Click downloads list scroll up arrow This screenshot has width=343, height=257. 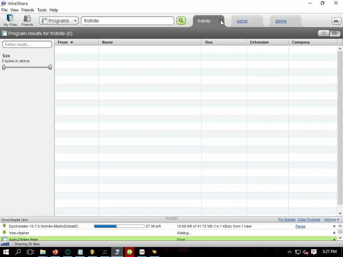click(x=340, y=226)
